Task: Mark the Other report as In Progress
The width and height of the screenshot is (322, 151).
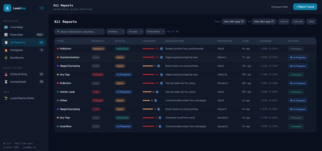Action: (x=298, y=100)
